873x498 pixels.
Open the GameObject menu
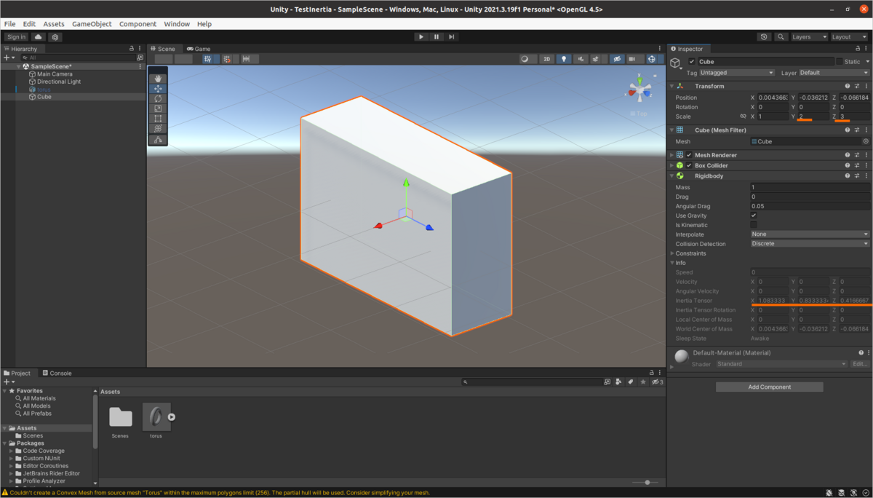pyautogui.click(x=92, y=24)
